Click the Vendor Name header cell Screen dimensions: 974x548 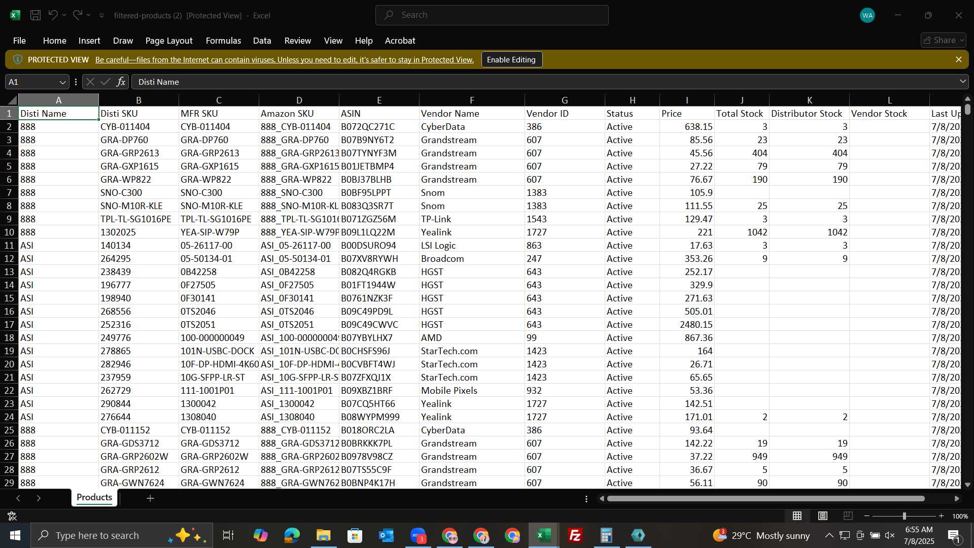472,114
